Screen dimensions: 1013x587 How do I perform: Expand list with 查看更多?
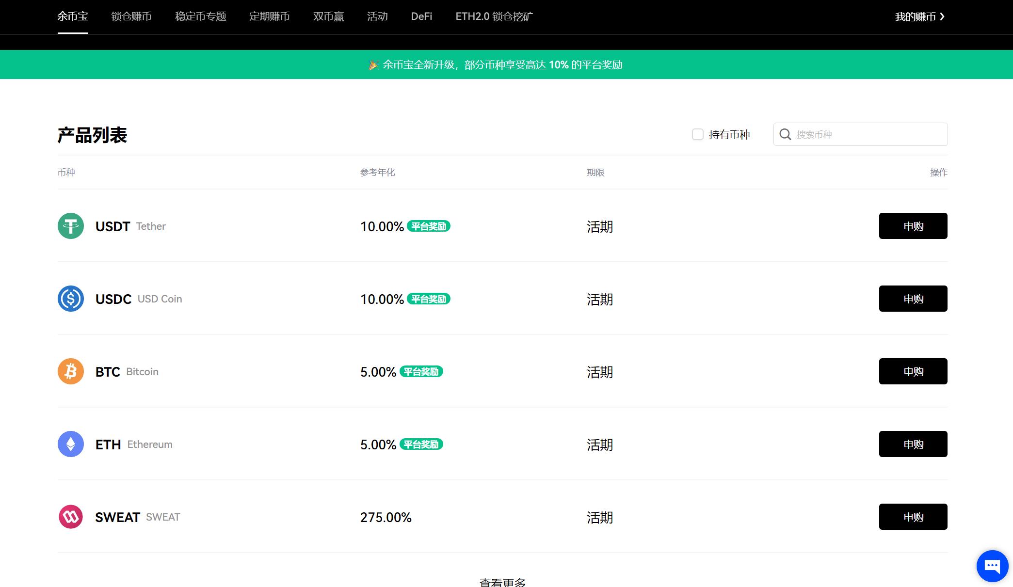pos(502,582)
